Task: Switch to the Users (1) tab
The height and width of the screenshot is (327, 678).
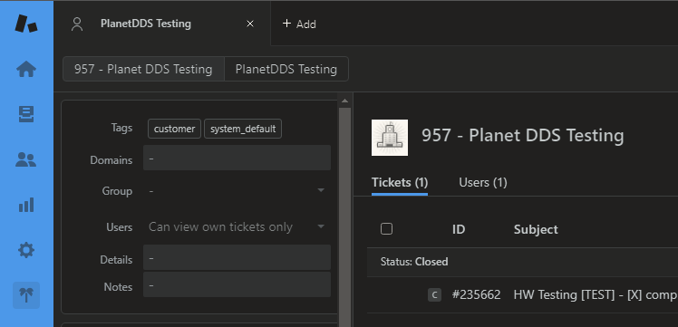Action: [x=483, y=183]
